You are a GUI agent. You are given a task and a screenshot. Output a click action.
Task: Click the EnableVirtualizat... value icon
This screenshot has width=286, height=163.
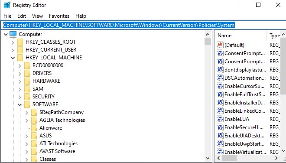click(220, 152)
